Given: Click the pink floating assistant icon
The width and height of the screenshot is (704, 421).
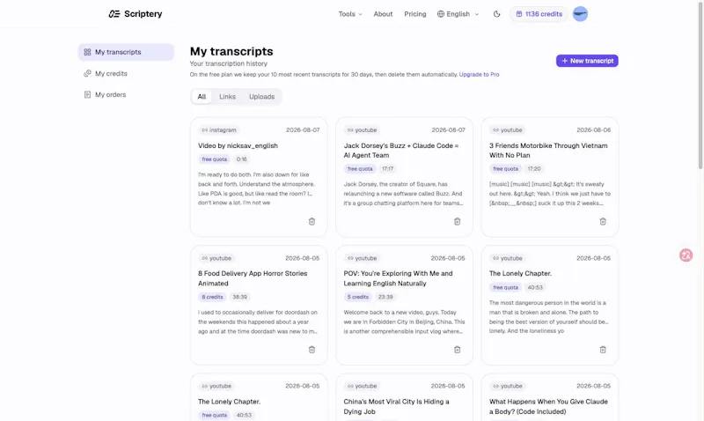Looking at the screenshot, I should pyautogui.click(x=686, y=255).
